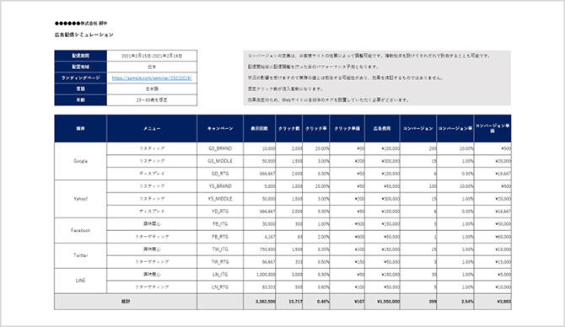Click the Google media cell
The width and height of the screenshot is (565, 327).
pyautogui.click(x=81, y=161)
